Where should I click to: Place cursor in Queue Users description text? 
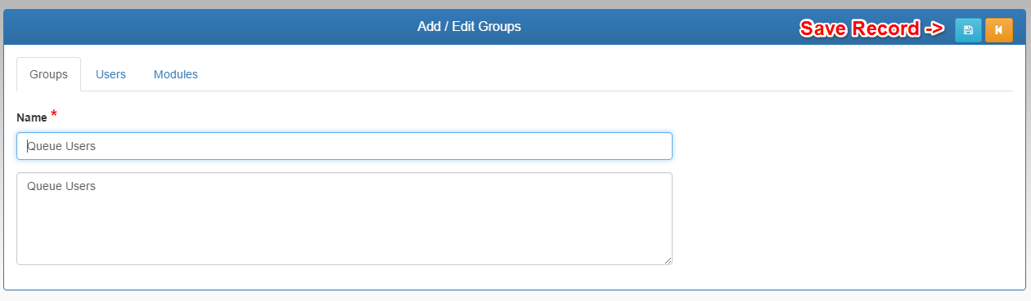61,186
